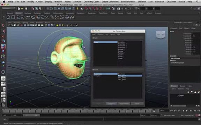This screenshot has width=201, height=125.
Task: Select Rotate Y in the driver attribute list
Action: coord(121,51)
